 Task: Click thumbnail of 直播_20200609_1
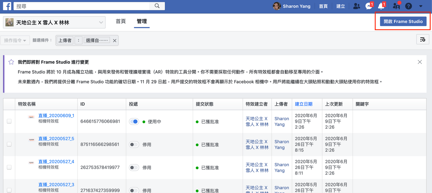[31, 117]
